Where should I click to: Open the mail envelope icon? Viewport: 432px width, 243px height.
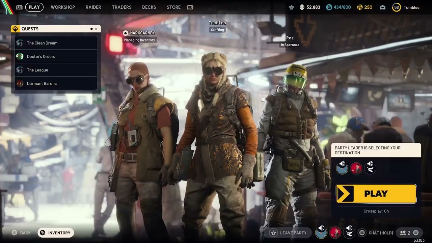382,7
